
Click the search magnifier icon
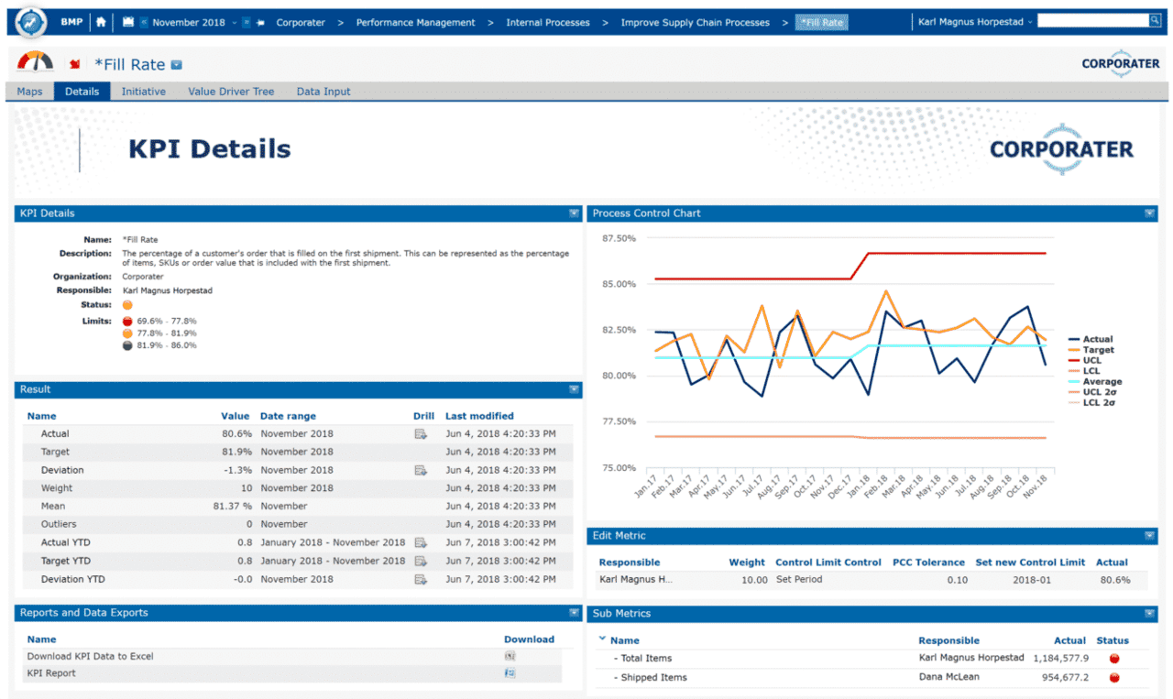coord(1155,20)
